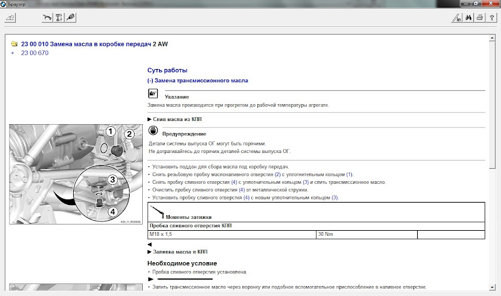Click the warning hand icon beside 'Предупреждение'
The width and height of the screenshot is (501, 296).
click(x=153, y=132)
